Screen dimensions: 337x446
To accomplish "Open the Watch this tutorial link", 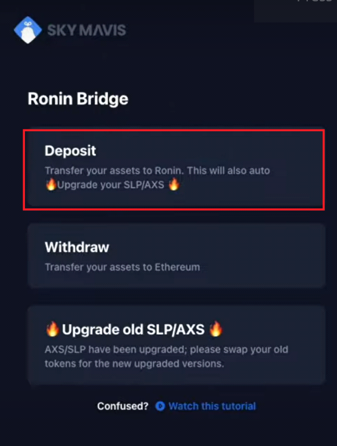I will pyautogui.click(x=212, y=406).
